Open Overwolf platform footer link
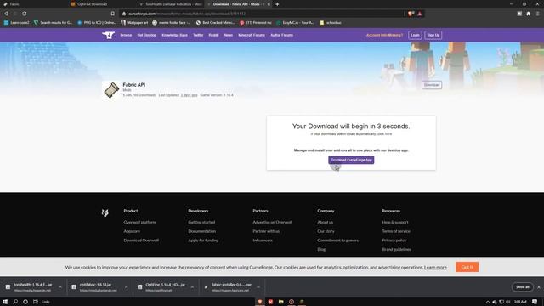The height and width of the screenshot is (306, 544). pyautogui.click(x=139, y=222)
